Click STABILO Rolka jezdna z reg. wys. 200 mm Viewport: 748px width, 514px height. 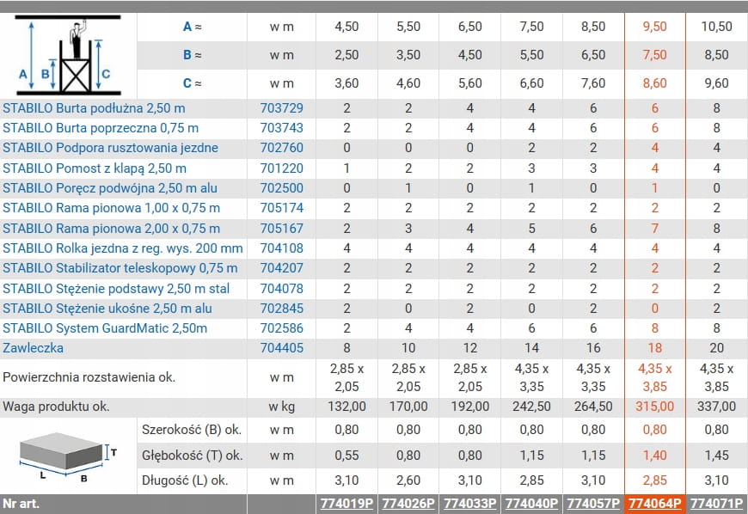[x=123, y=248]
